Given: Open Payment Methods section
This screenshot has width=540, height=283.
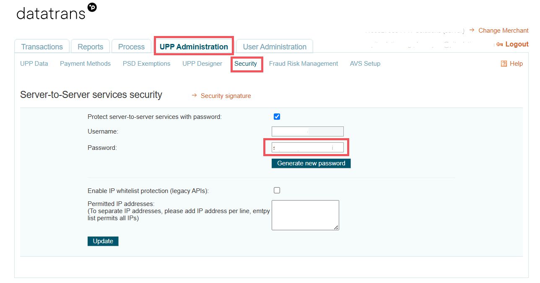Looking at the screenshot, I should click(85, 64).
